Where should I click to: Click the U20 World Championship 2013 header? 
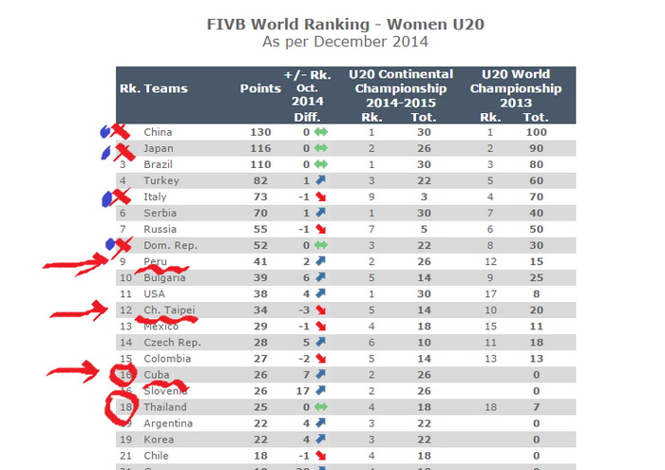515,88
